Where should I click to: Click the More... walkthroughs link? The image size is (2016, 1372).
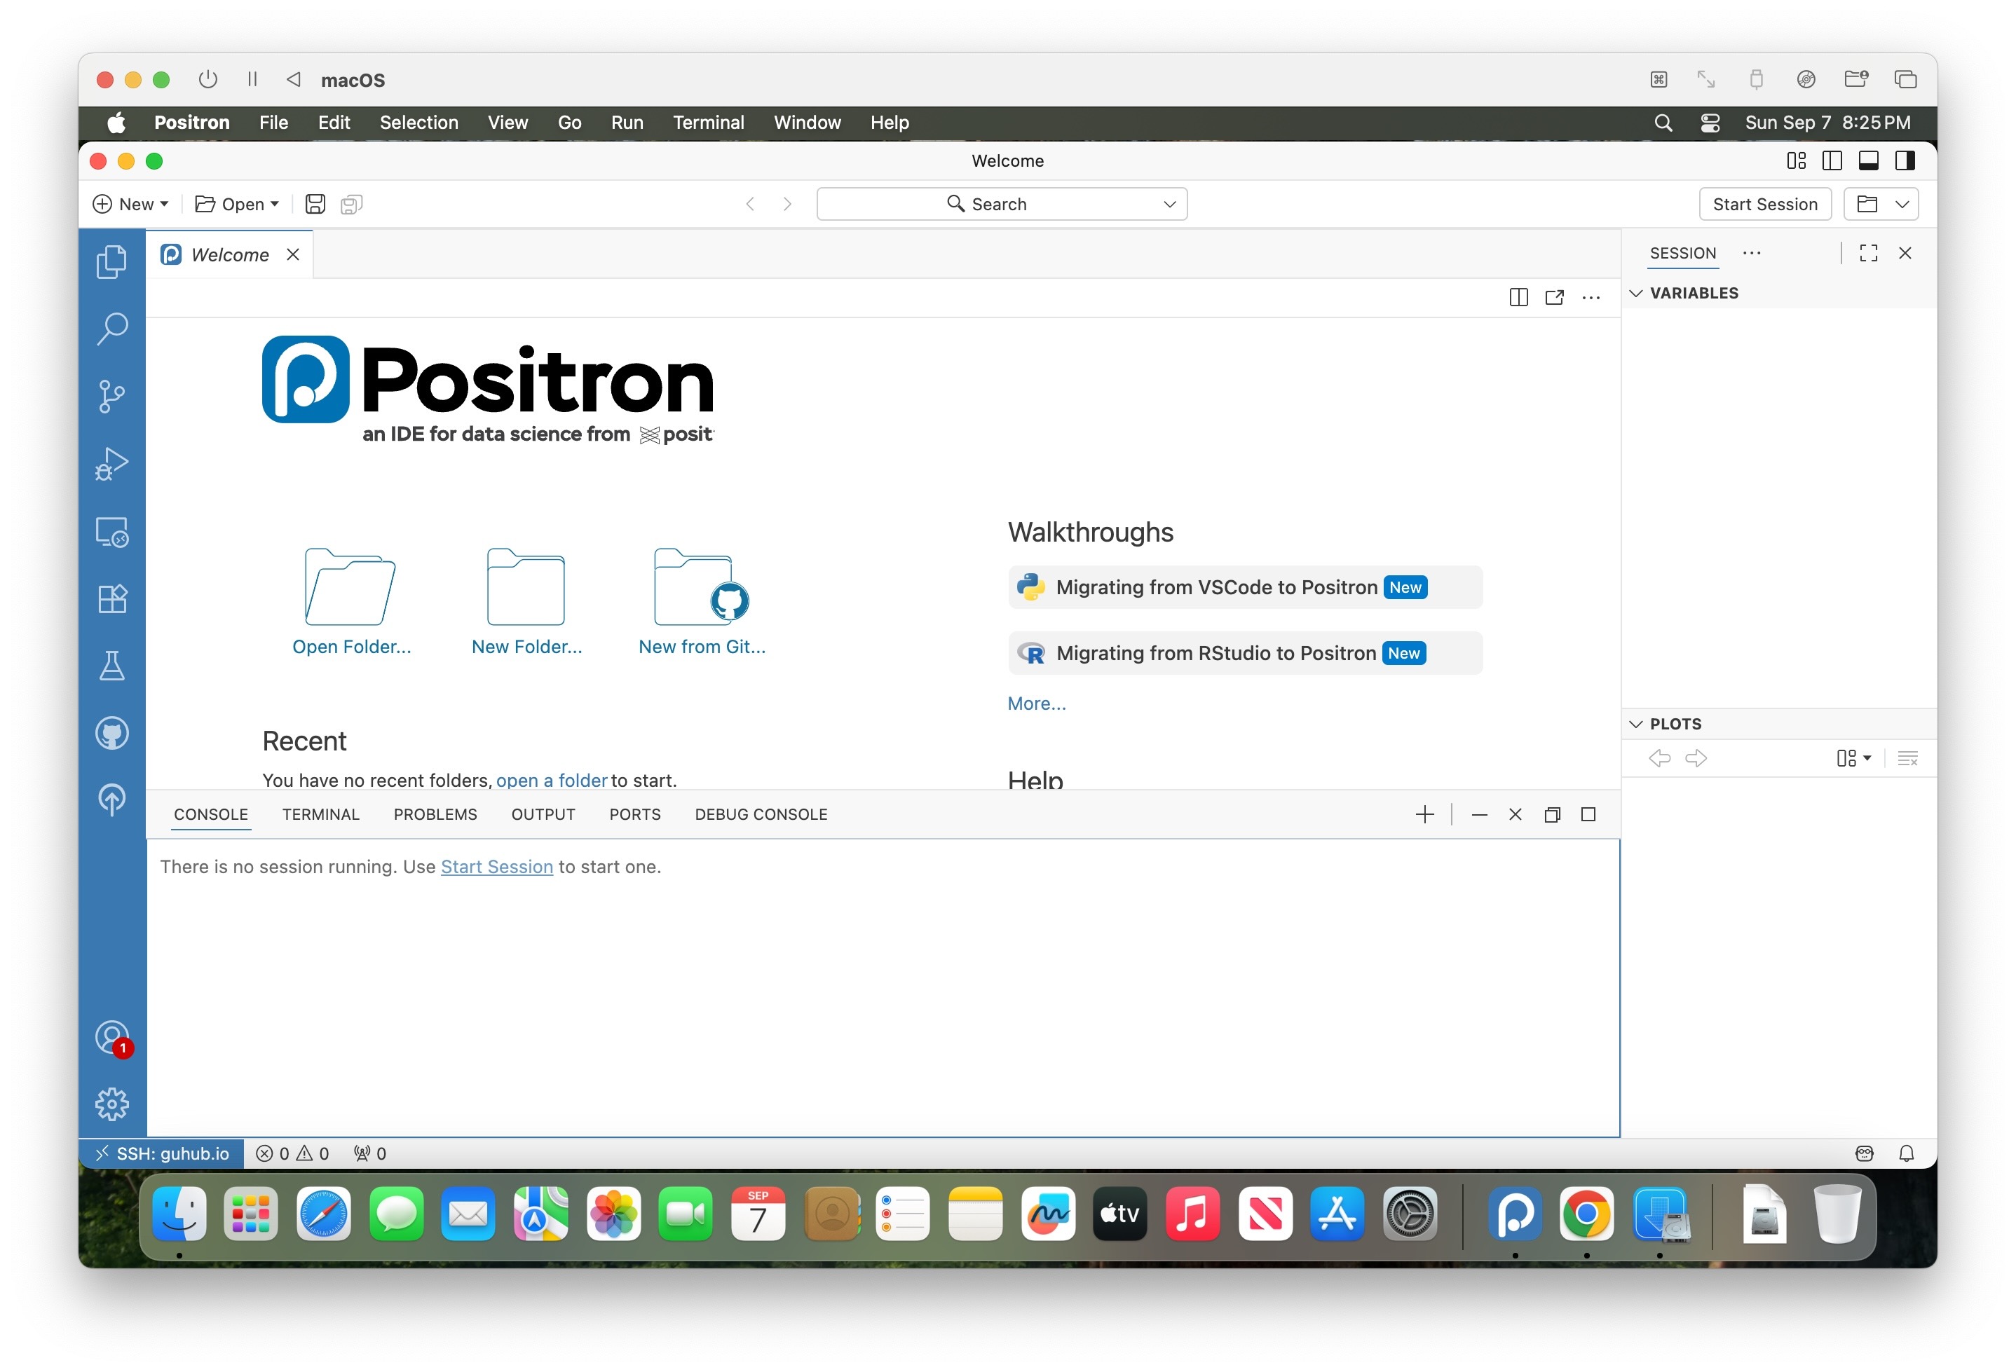click(1037, 704)
